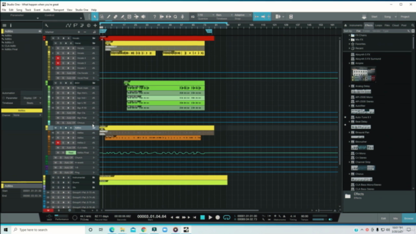Open Microsoft Edge from the taskbar
The image size is (416, 234).
click(x=112, y=229)
